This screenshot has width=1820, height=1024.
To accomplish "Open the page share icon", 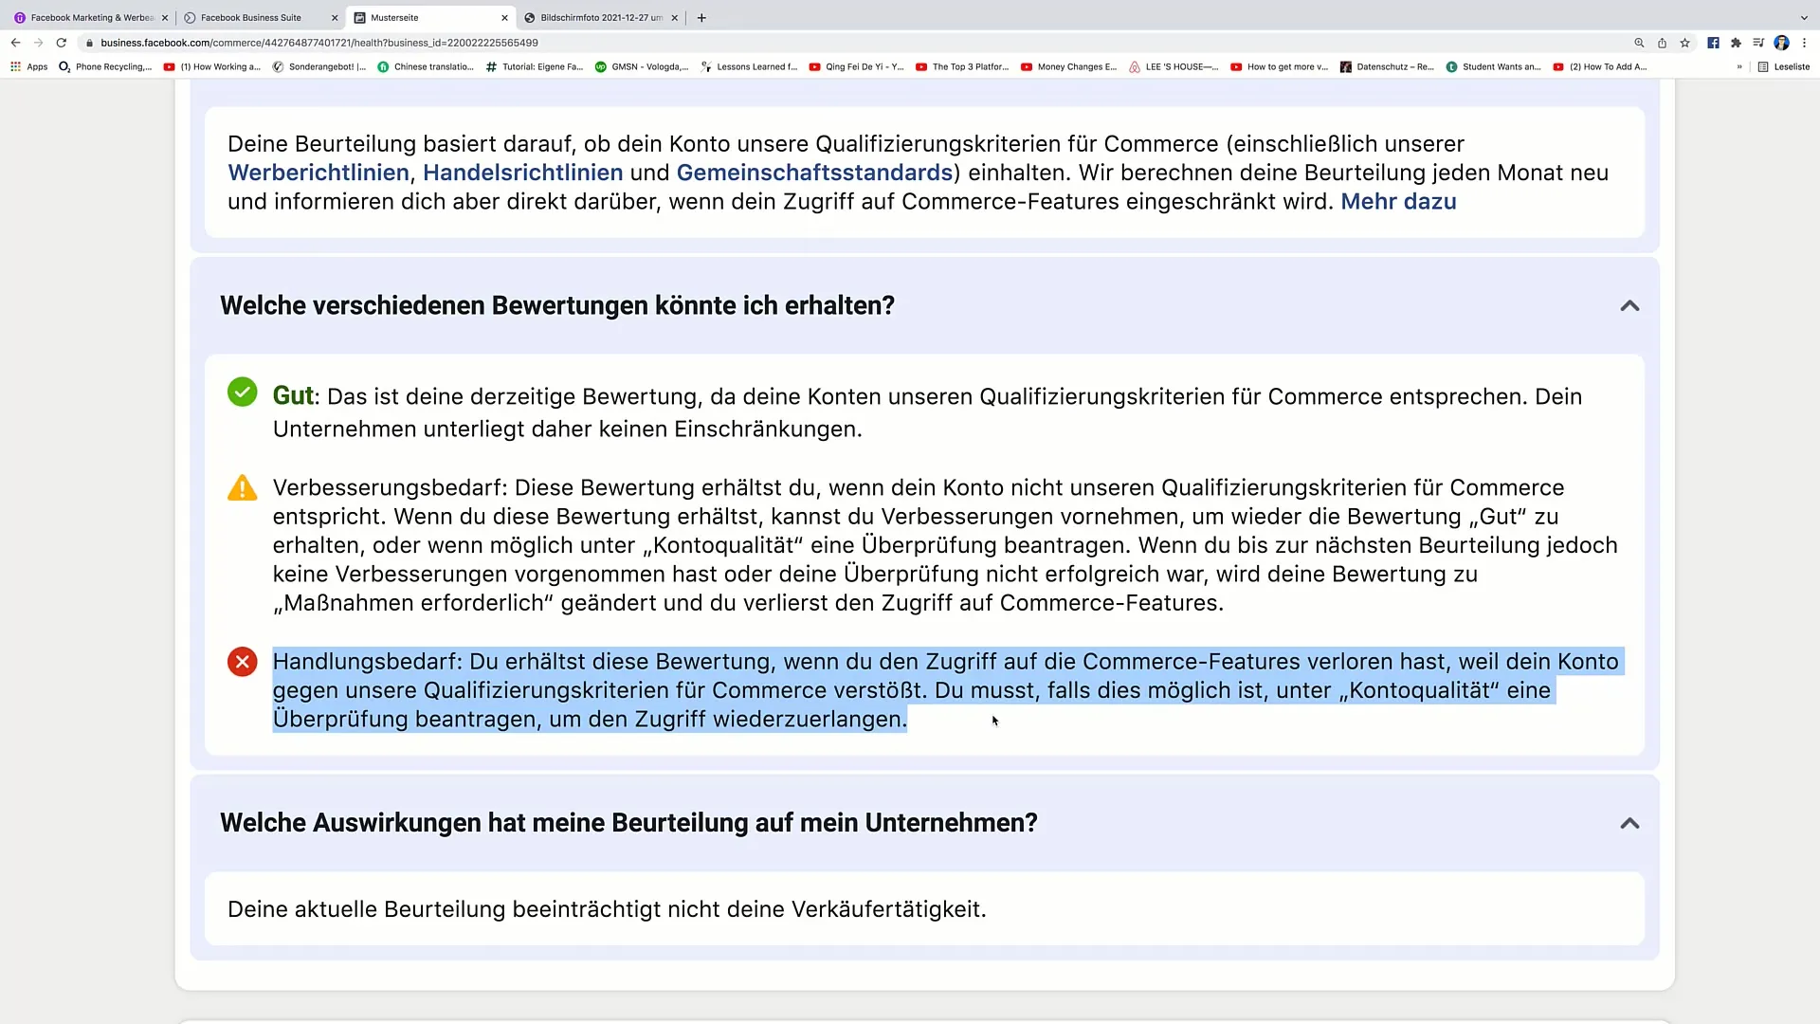I will point(1662,43).
